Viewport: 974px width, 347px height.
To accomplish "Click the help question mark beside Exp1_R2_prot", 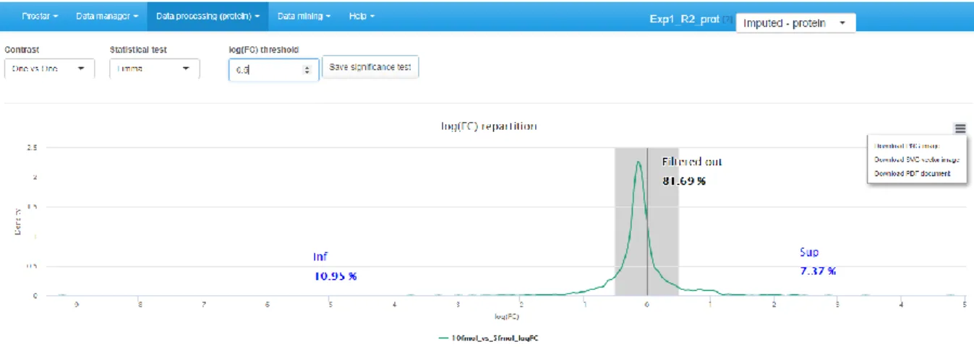I will (728, 20).
